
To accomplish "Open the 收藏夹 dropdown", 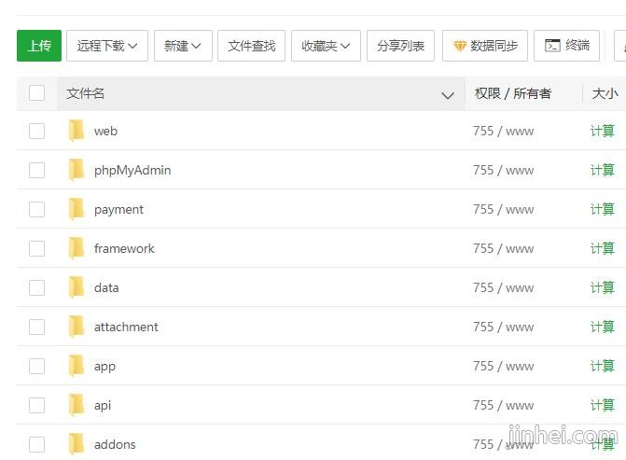I will tap(326, 46).
